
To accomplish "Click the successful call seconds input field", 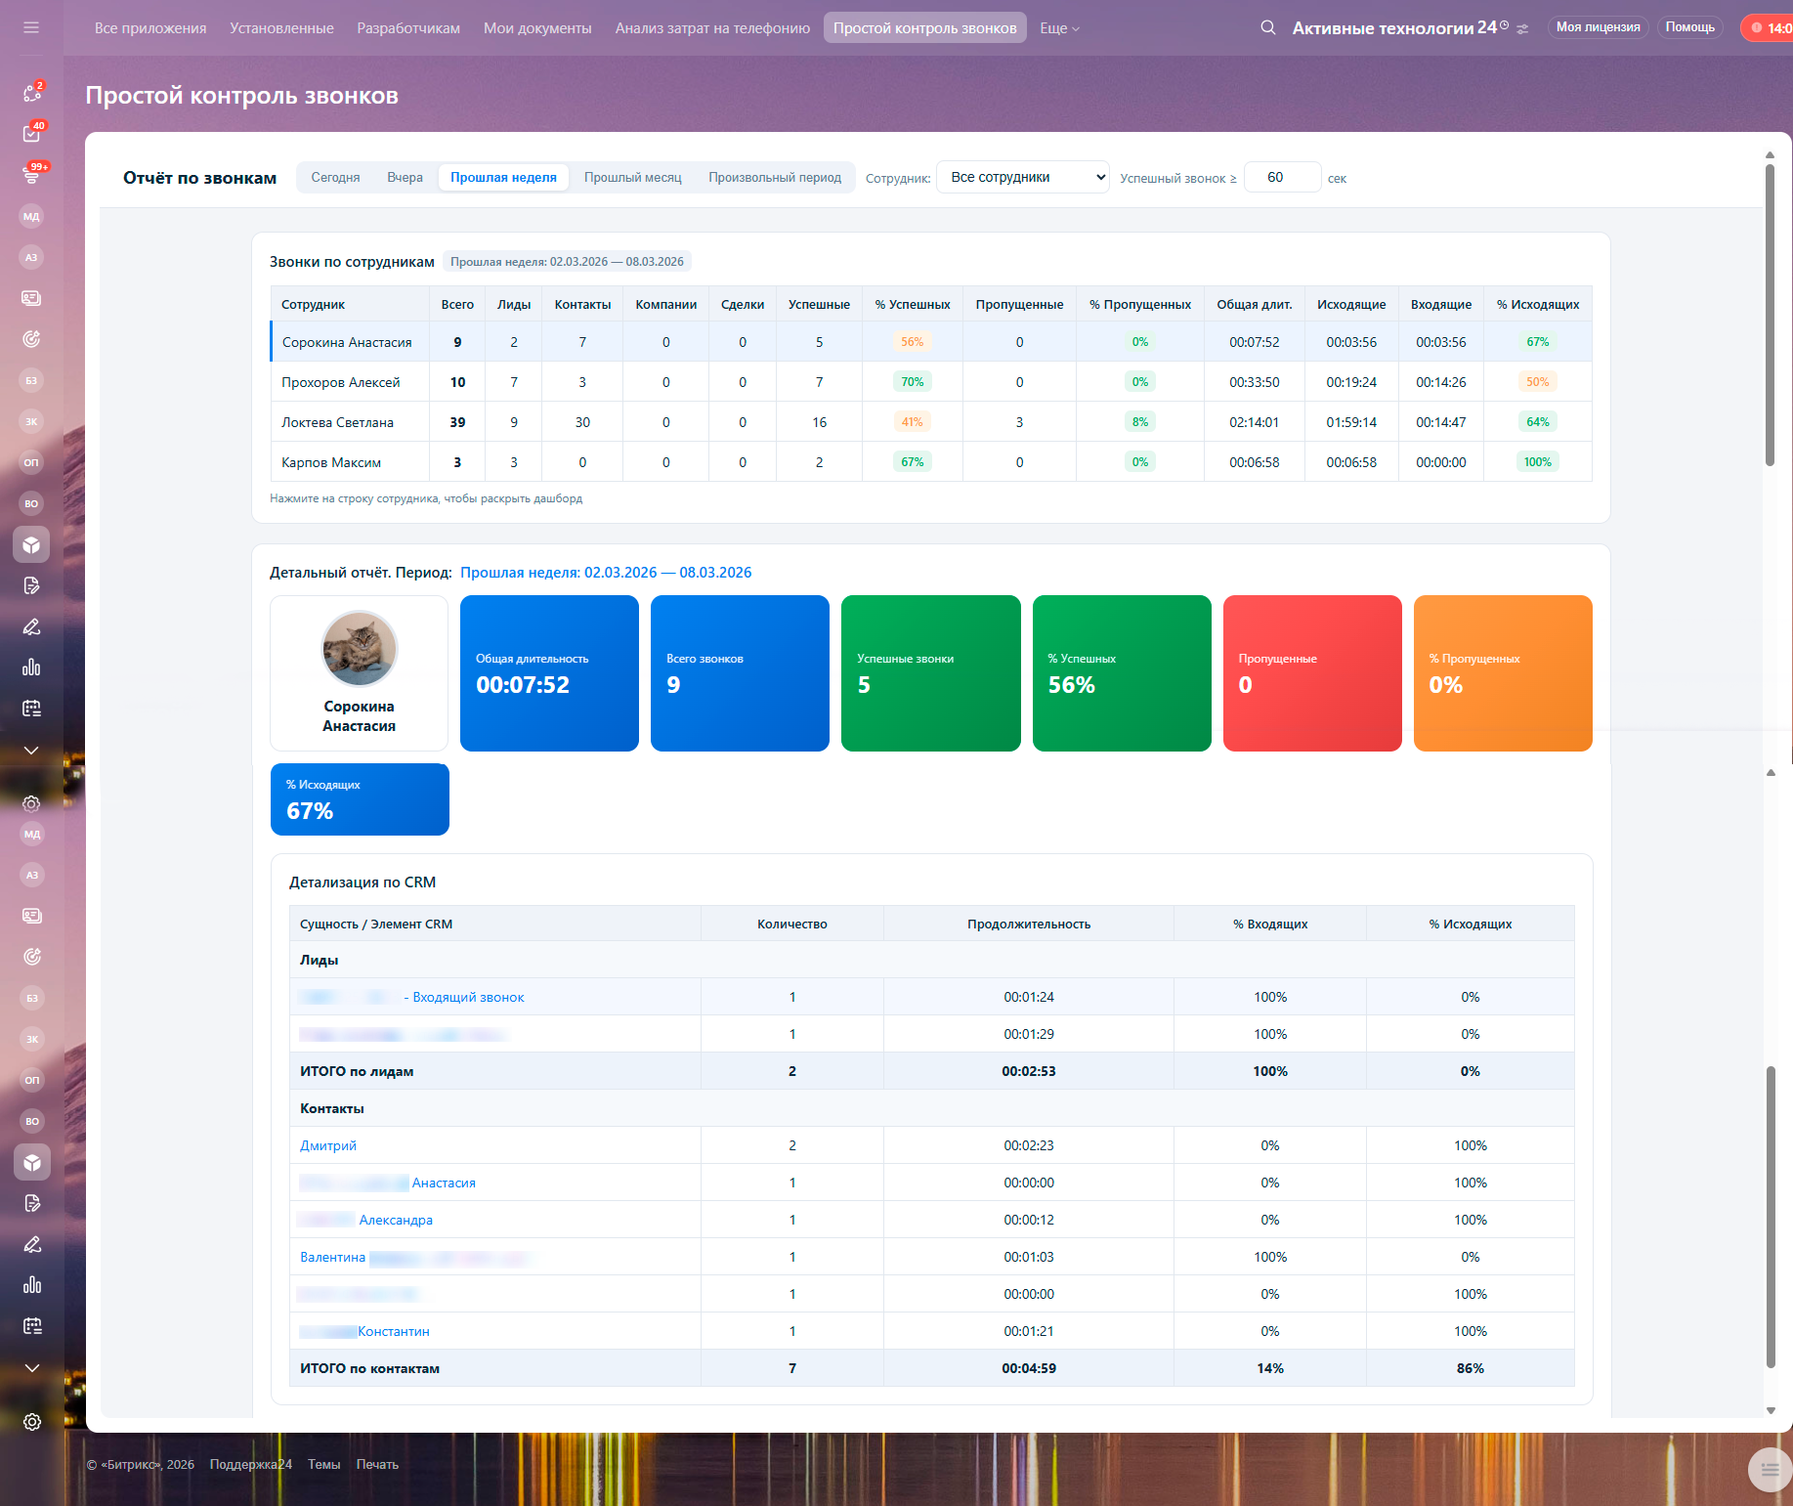I will (x=1281, y=178).
